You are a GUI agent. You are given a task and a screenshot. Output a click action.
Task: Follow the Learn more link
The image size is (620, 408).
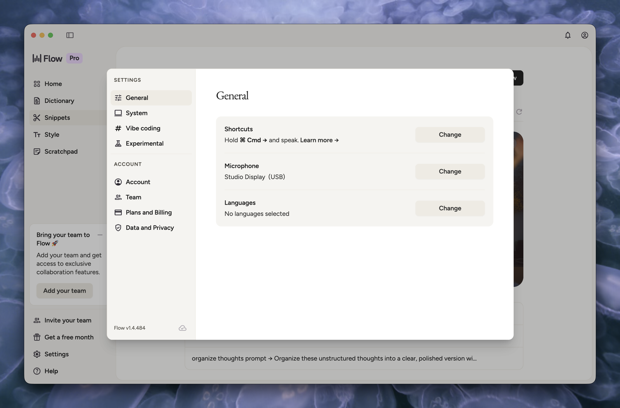pyautogui.click(x=319, y=140)
